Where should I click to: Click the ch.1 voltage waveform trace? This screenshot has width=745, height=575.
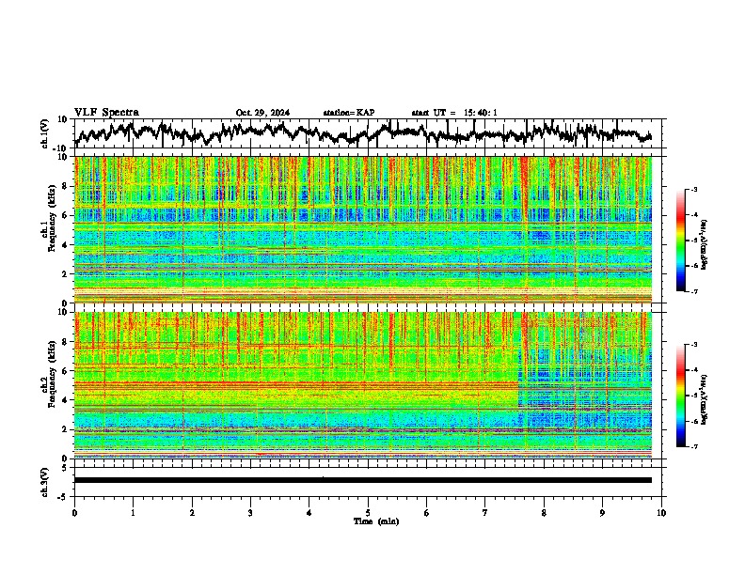pyautogui.click(x=363, y=132)
